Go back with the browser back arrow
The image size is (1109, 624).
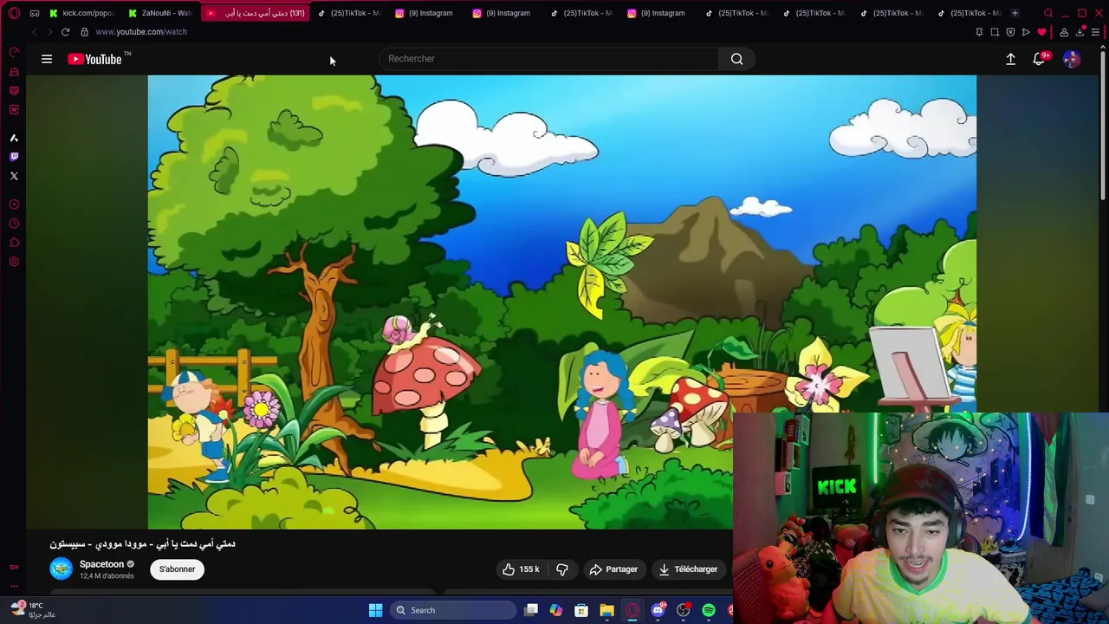coord(35,32)
